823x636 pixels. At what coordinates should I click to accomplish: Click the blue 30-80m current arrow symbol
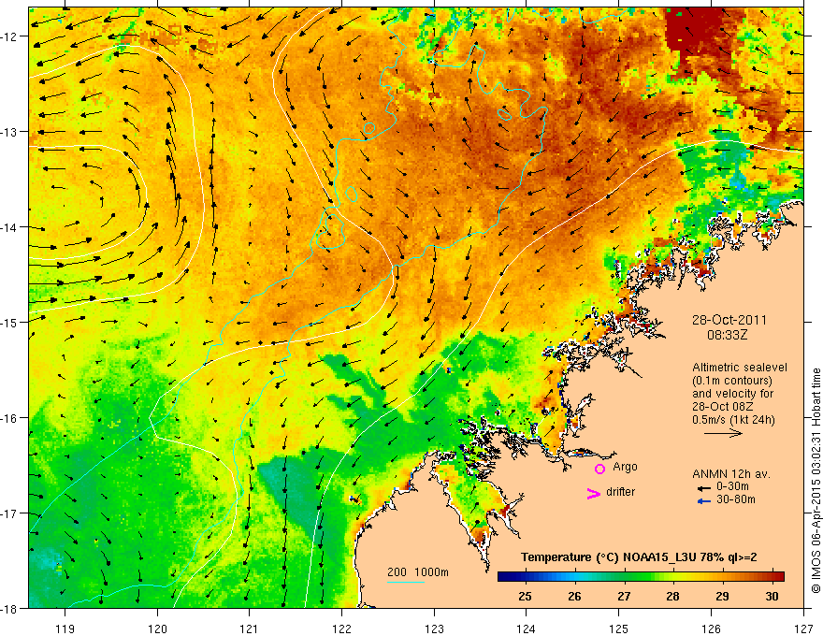pyautogui.click(x=704, y=501)
